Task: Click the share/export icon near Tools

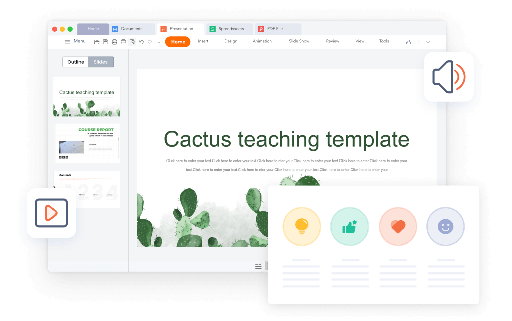Action: [408, 42]
